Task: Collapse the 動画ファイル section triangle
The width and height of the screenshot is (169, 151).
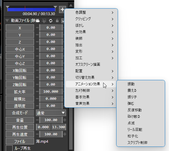Action: (7, 20)
